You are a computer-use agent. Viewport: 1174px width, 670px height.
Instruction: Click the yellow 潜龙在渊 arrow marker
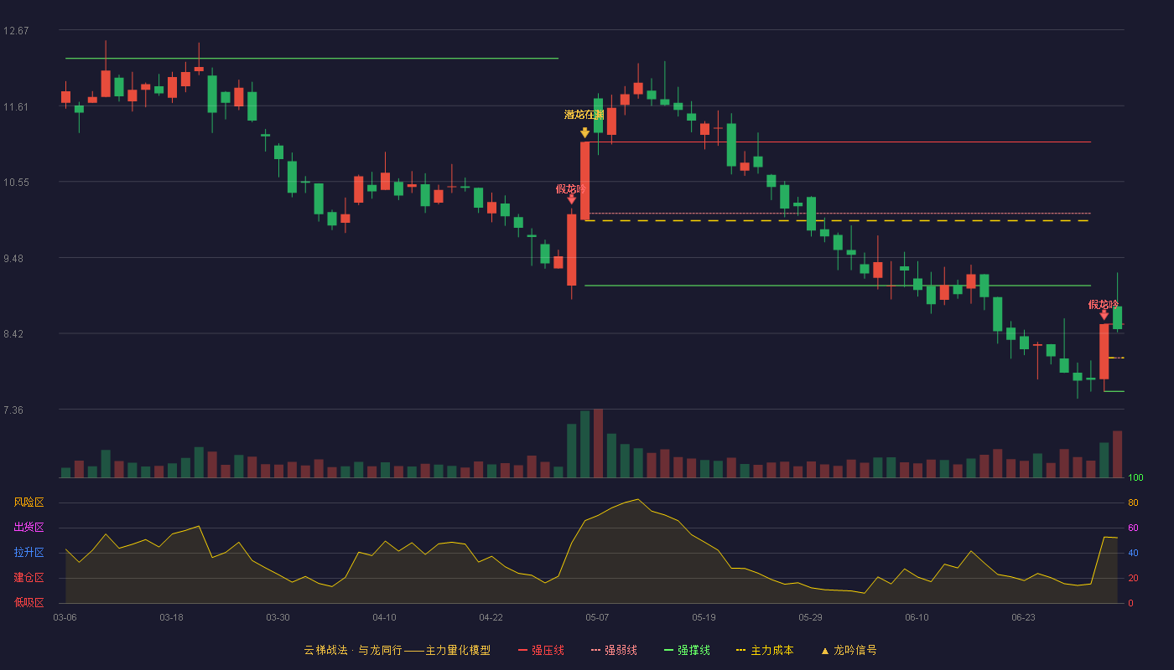click(584, 132)
